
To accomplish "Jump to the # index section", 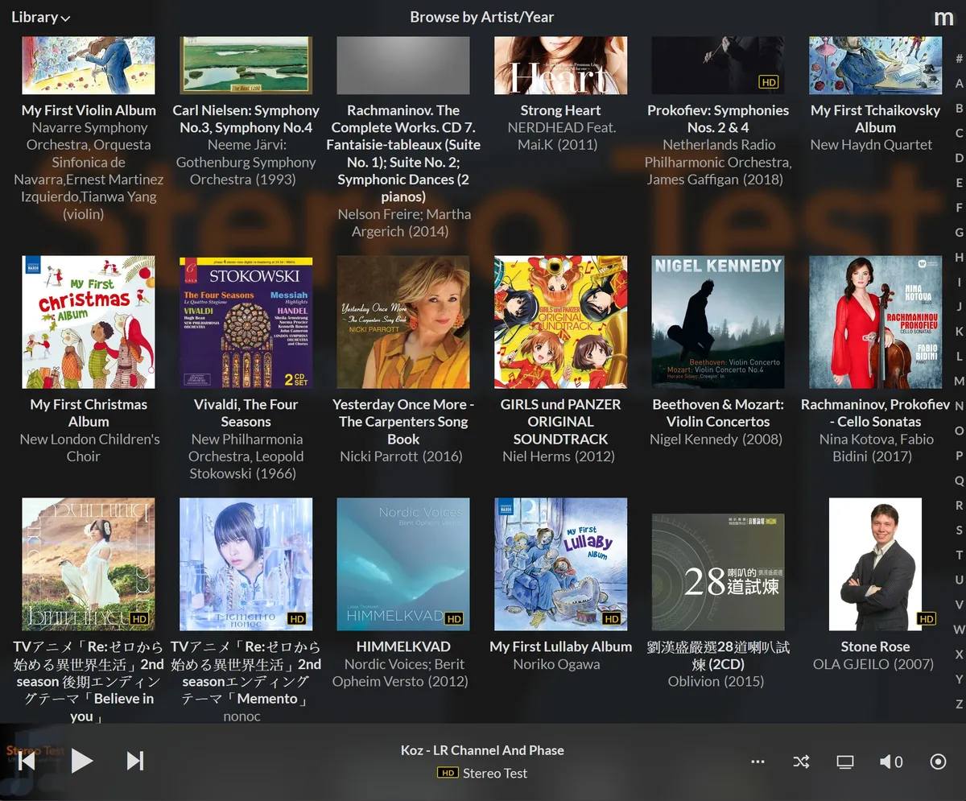I will (x=959, y=59).
